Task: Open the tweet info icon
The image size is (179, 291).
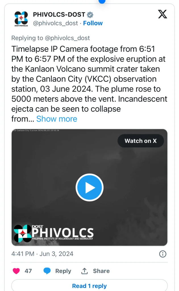Action: [x=163, y=254]
